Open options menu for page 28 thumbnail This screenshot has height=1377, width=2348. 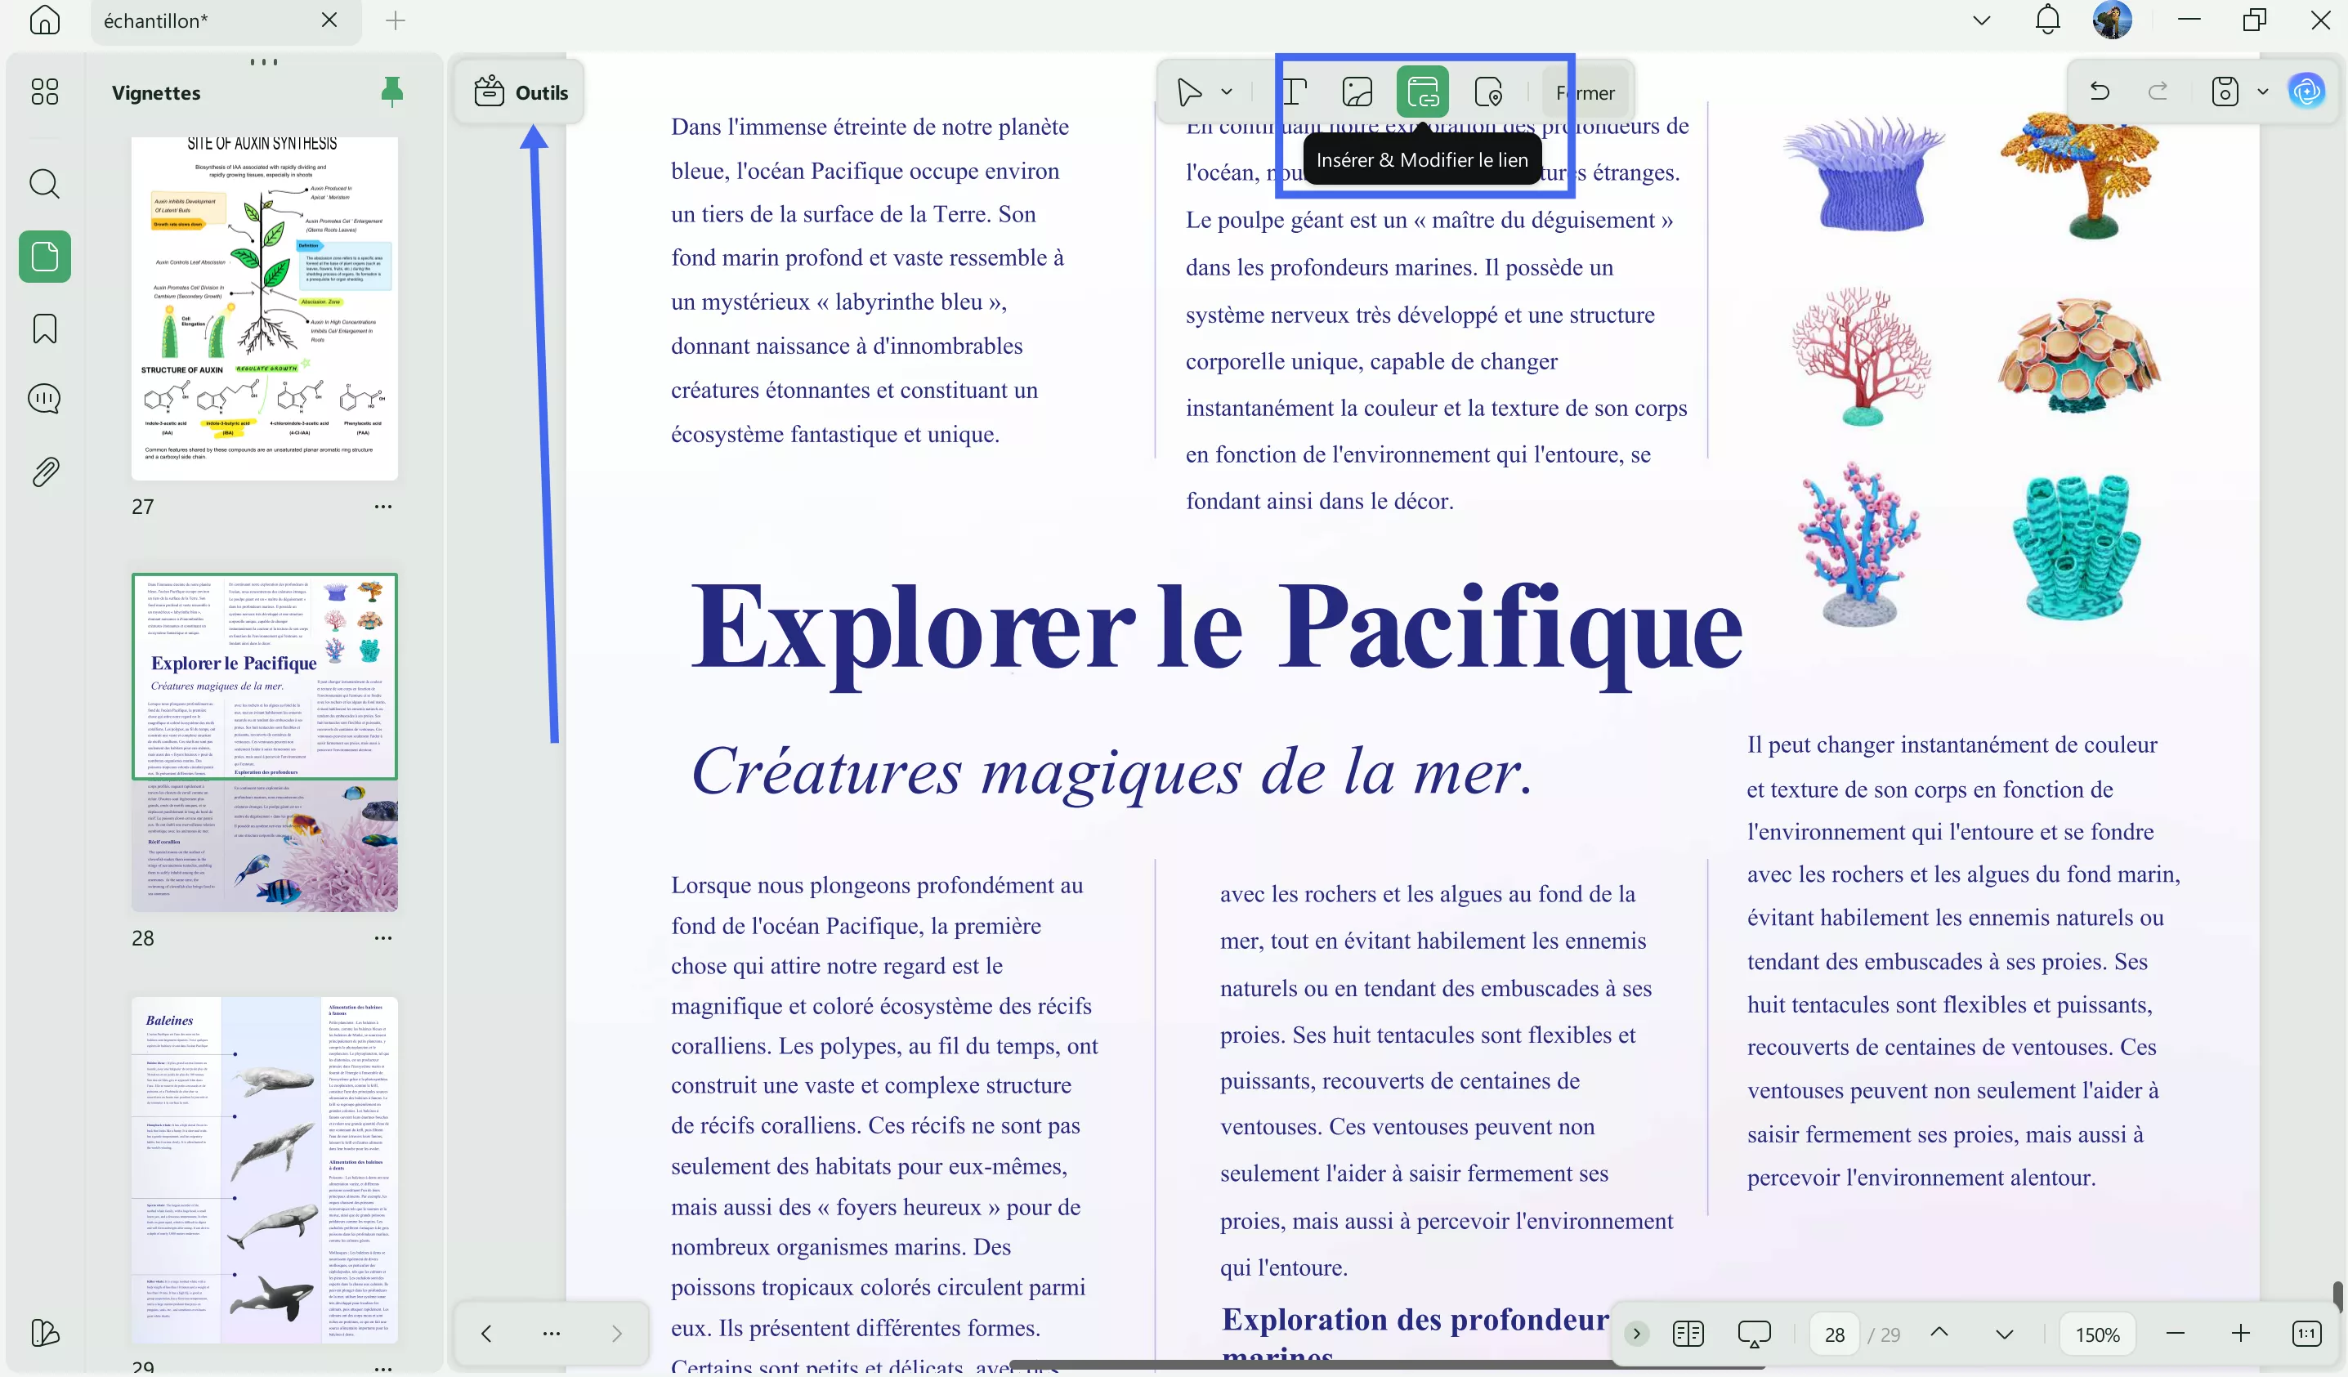point(382,938)
